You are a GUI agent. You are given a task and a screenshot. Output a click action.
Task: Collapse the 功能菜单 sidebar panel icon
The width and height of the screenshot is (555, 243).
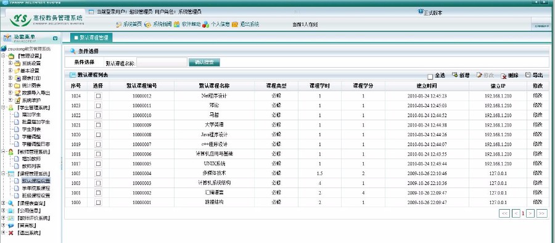click(x=55, y=38)
